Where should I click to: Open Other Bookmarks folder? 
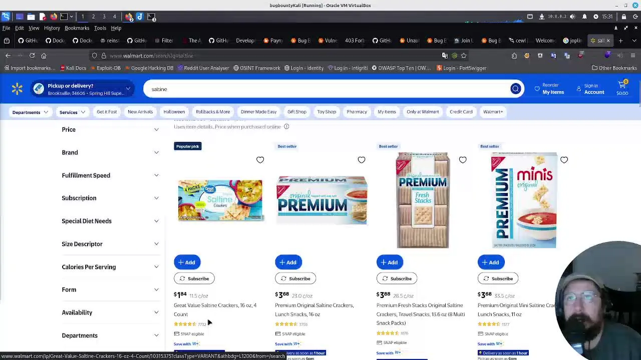614,68
